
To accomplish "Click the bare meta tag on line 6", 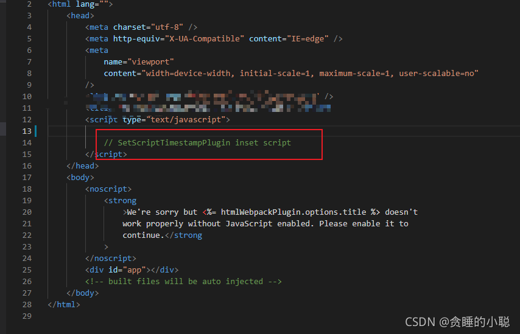I will [96, 50].
